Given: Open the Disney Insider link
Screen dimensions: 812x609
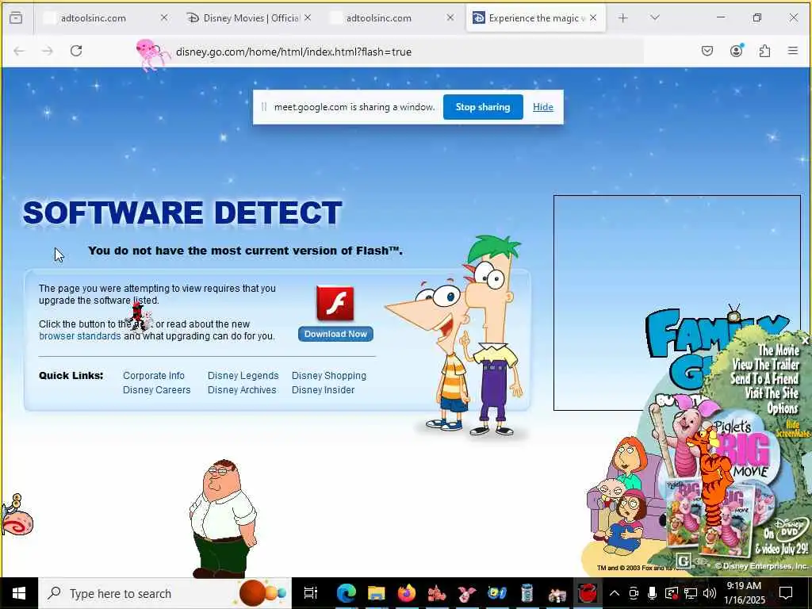Looking at the screenshot, I should [x=324, y=389].
